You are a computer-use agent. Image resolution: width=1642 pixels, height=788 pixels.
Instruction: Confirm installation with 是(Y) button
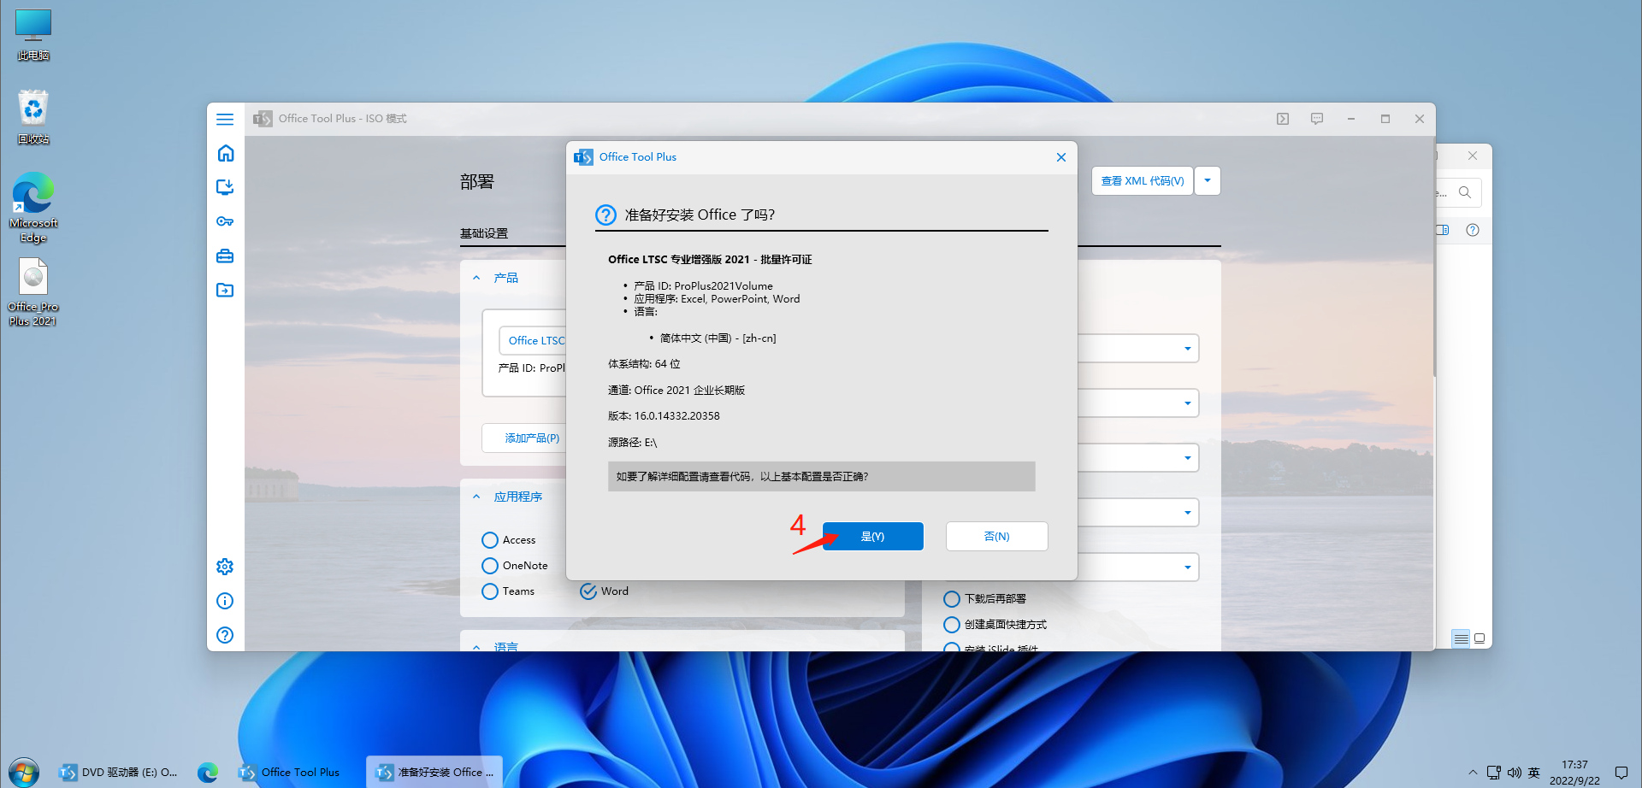[872, 536]
